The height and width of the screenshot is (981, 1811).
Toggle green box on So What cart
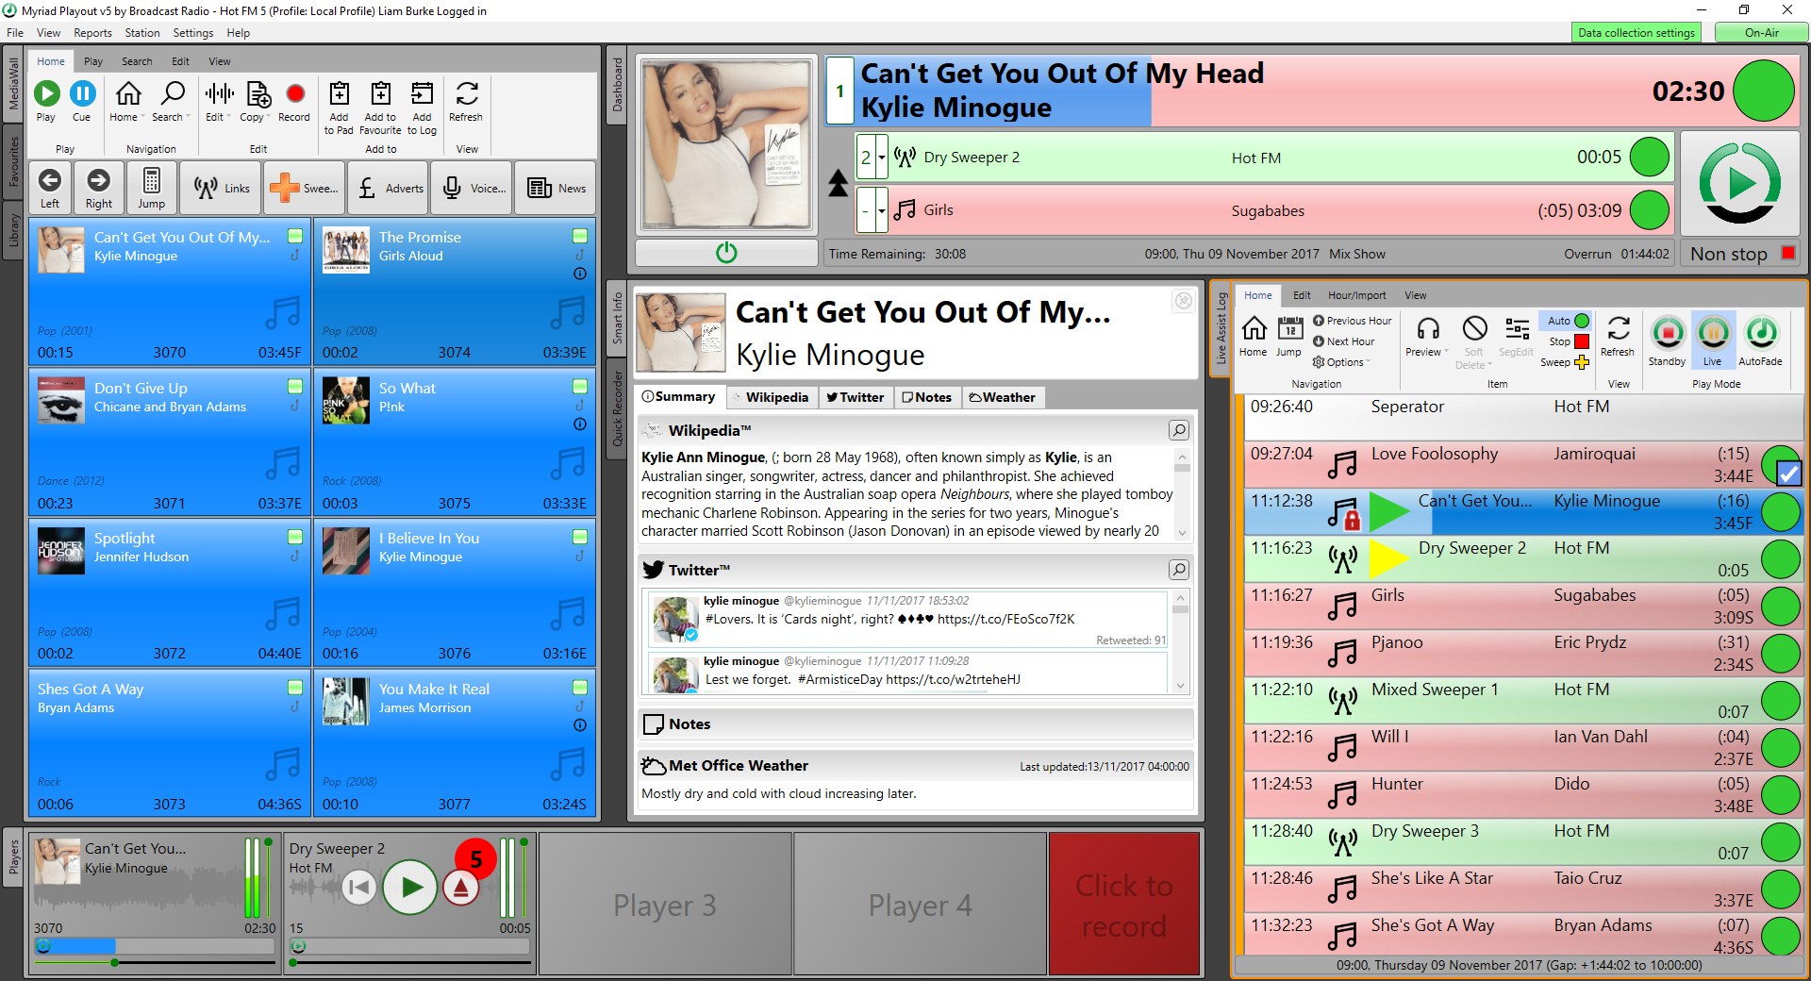pos(580,386)
